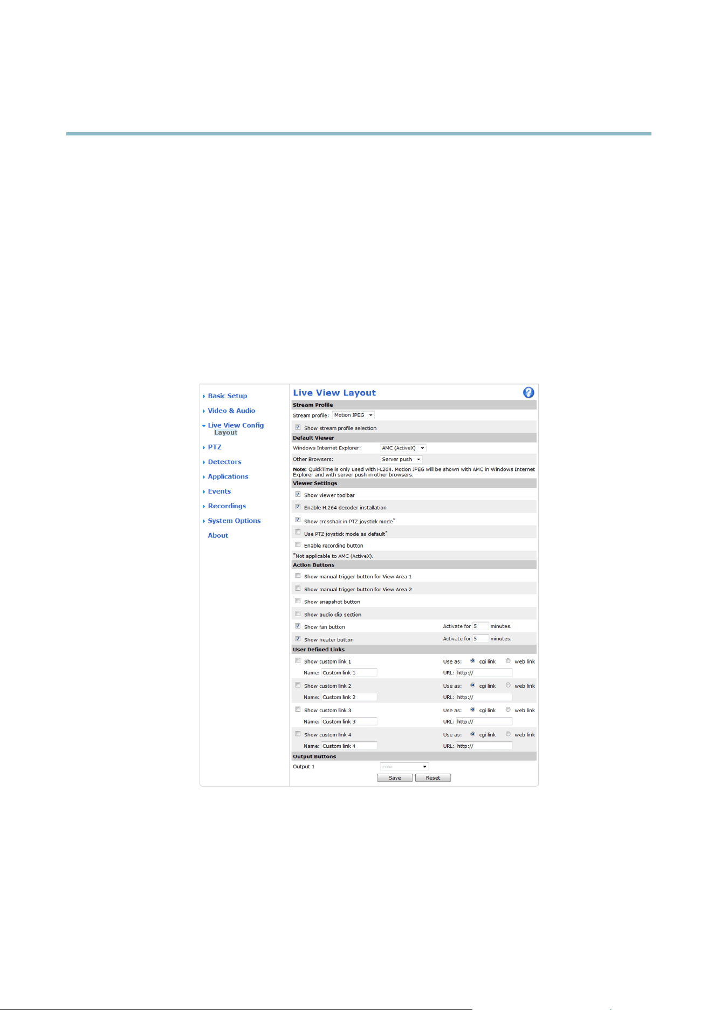
Task: Click the URL field for custom link 1
Action: point(484,673)
